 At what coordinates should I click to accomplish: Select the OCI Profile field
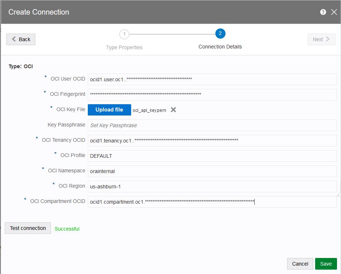pos(212,156)
